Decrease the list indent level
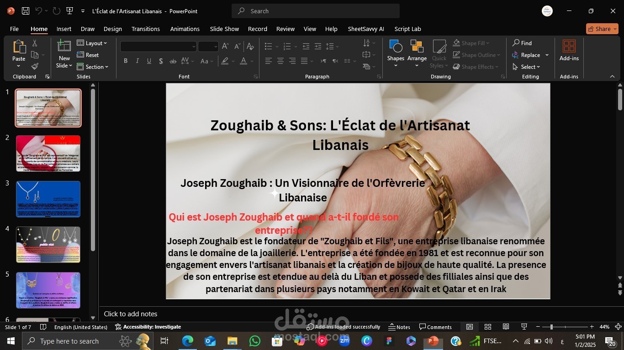The width and height of the screenshot is (624, 350). 306,46
